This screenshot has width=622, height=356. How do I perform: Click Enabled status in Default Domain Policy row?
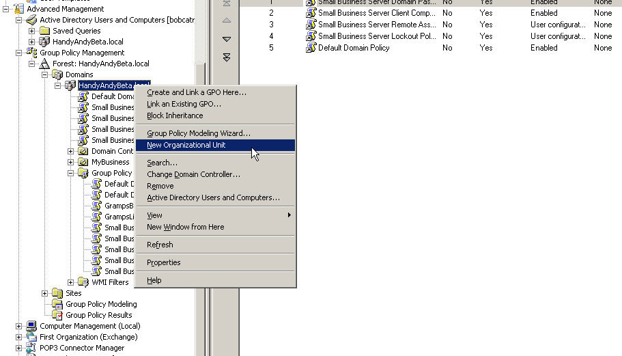pos(544,48)
